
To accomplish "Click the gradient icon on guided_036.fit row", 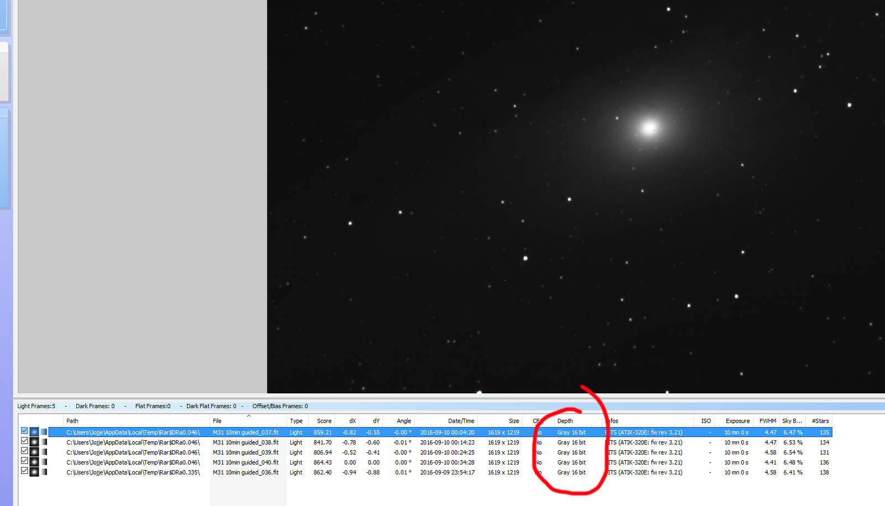I will pyautogui.click(x=44, y=472).
